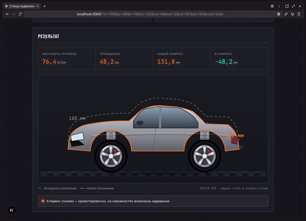This screenshot has height=221, width=306.
Task: Click the front suspension spring
Action: pyautogui.click(x=111, y=135)
